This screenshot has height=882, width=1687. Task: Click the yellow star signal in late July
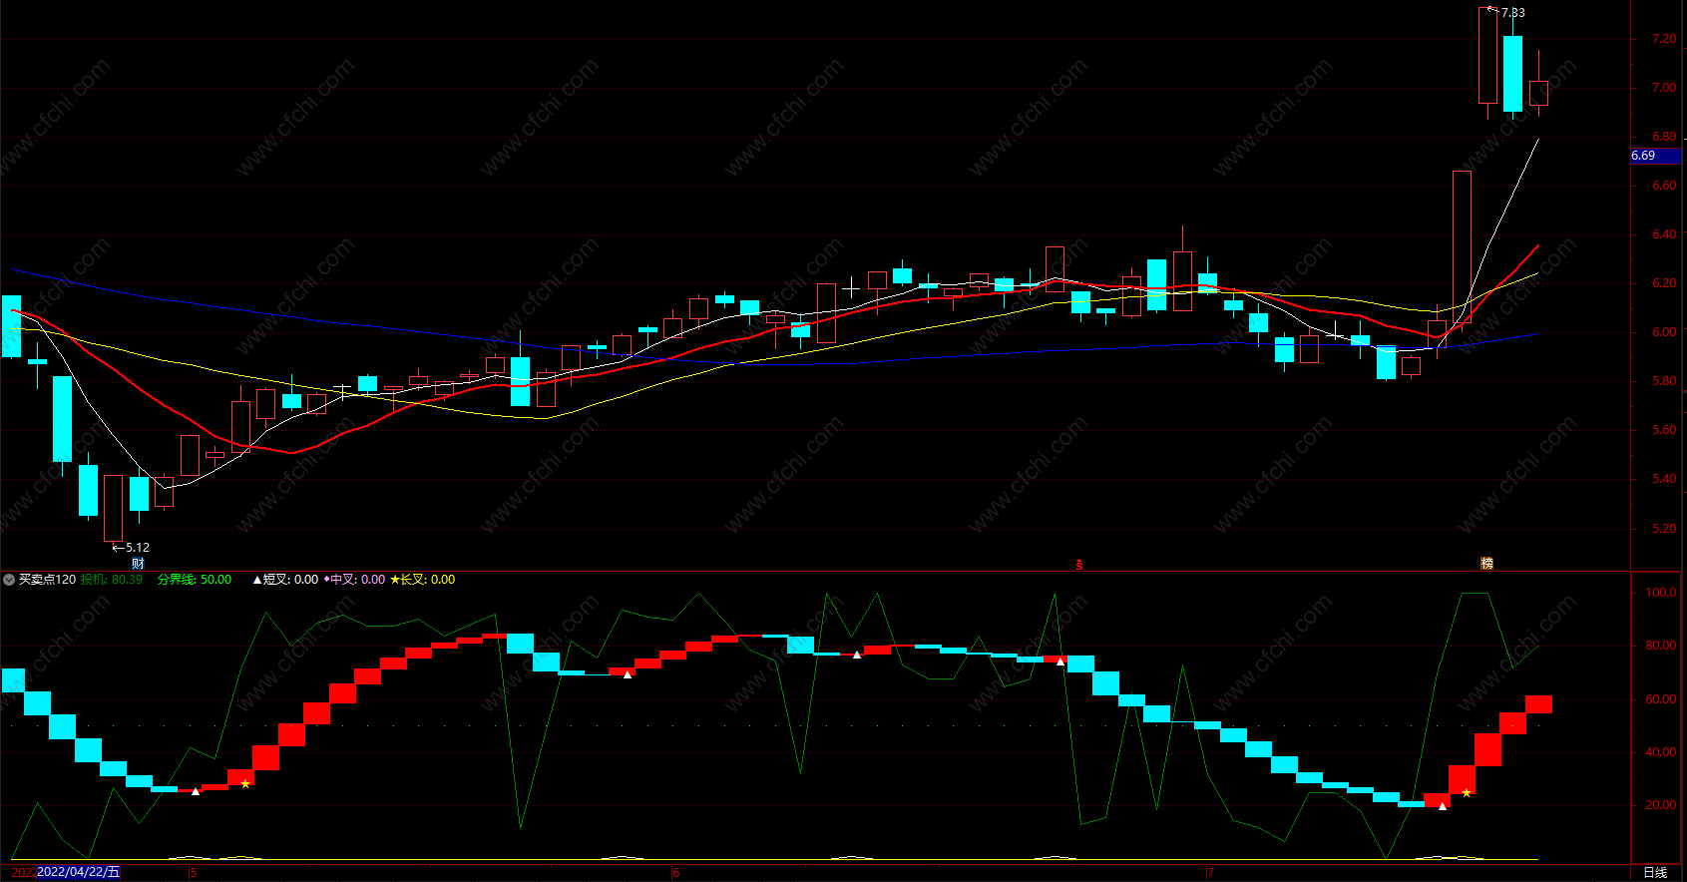(1467, 793)
